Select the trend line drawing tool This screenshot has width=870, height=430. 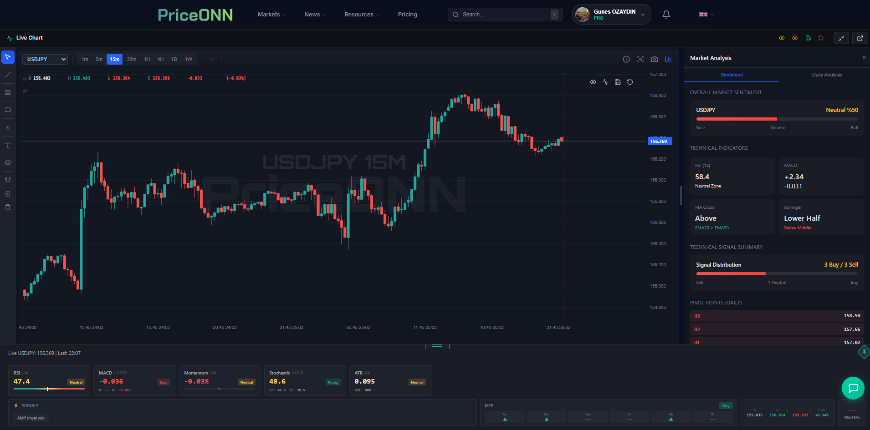(8, 75)
